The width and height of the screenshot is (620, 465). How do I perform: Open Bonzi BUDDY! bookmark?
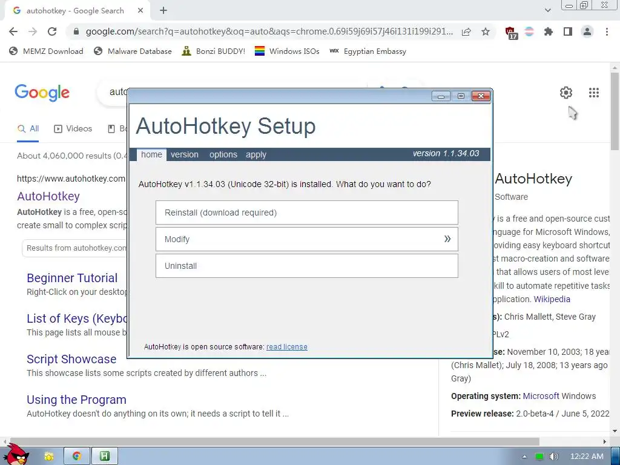pos(214,51)
